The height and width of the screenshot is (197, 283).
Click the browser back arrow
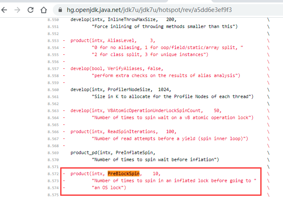[4, 10]
